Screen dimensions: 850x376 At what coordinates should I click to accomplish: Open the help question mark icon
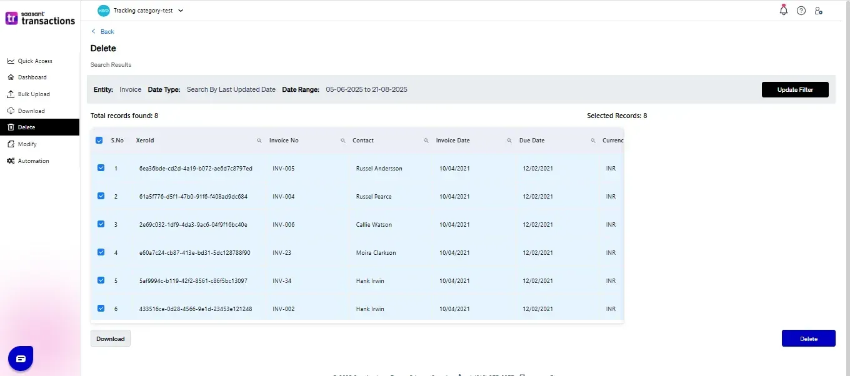pyautogui.click(x=801, y=11)
